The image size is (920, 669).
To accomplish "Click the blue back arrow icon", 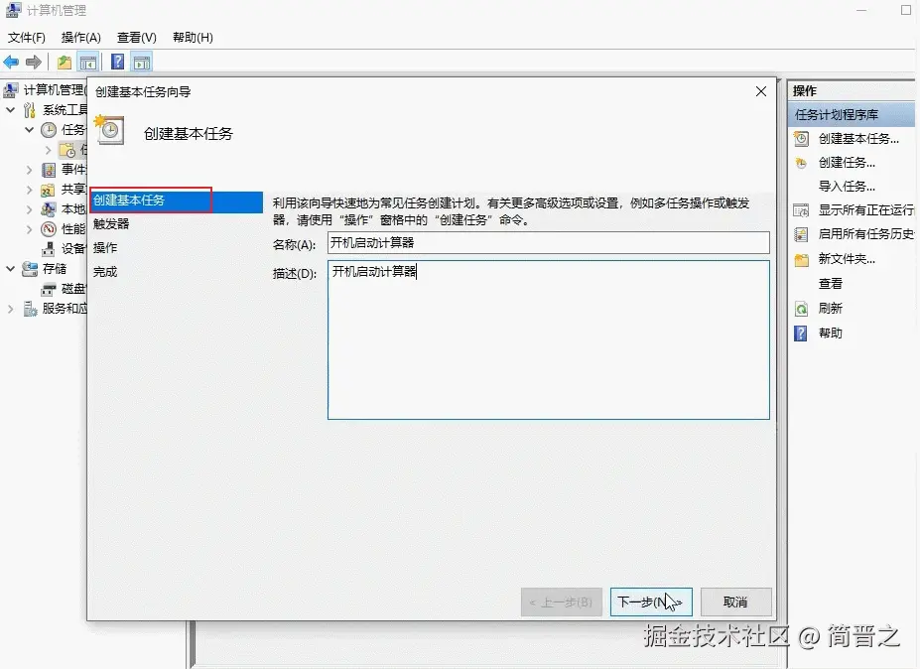I will (x=13, y=61).
